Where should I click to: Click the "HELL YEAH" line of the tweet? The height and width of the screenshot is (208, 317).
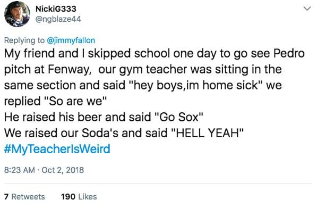pos(124,133)
